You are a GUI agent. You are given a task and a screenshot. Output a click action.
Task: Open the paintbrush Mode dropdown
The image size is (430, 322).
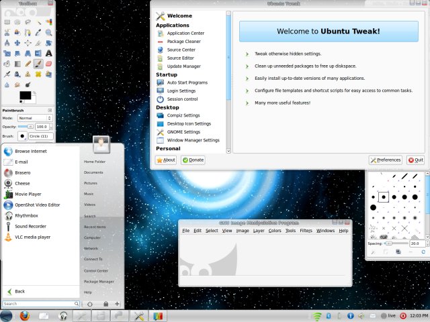tap(34, 118)
